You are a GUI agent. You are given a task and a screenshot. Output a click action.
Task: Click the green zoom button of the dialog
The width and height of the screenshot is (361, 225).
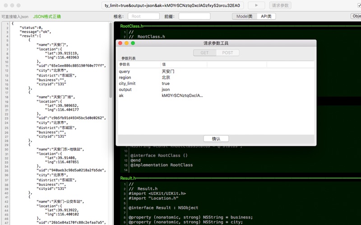pos(133,43)
